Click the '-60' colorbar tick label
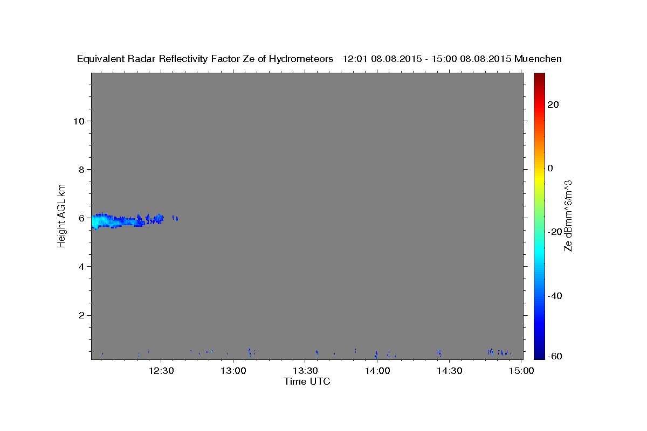This screenshot has height=431, width=647. (554, 356)
